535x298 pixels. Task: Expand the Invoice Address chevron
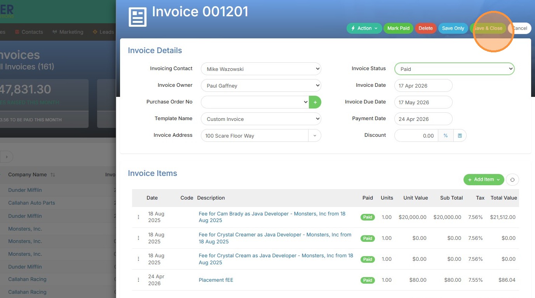(x=315, y=136)
